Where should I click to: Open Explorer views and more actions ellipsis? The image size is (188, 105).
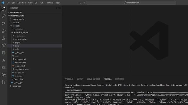pyautogui.click(x=58, y=8)
